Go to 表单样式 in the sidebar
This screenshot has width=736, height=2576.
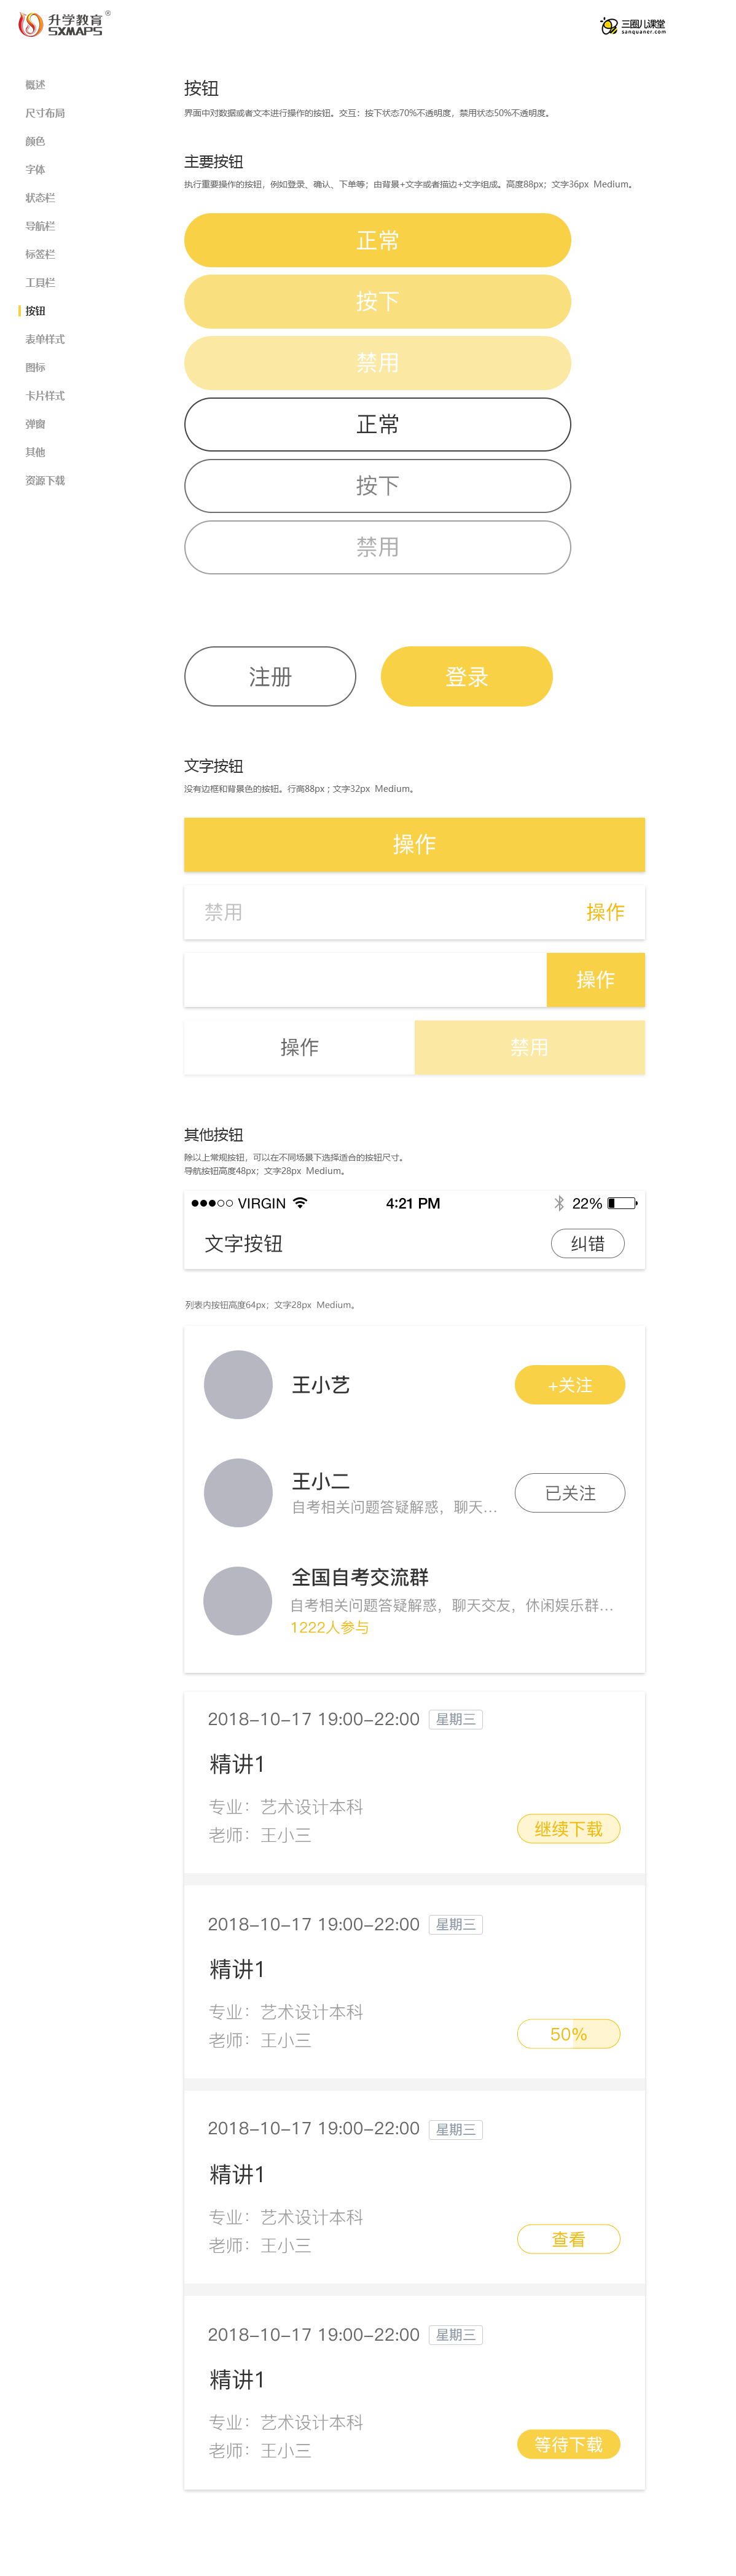(x=45, y=339)
